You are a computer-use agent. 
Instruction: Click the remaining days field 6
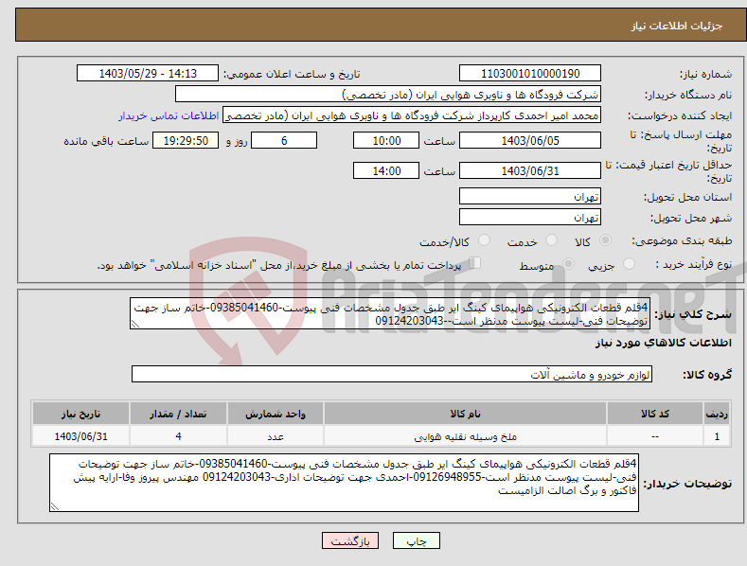[x=284, y=140]
